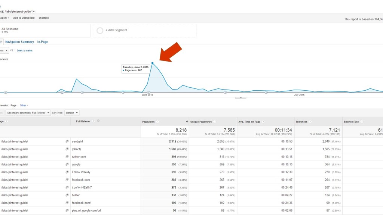This screenshot has height=215, width=383.
Task: Sort by Entrances column header
Action: pos(301,122)
